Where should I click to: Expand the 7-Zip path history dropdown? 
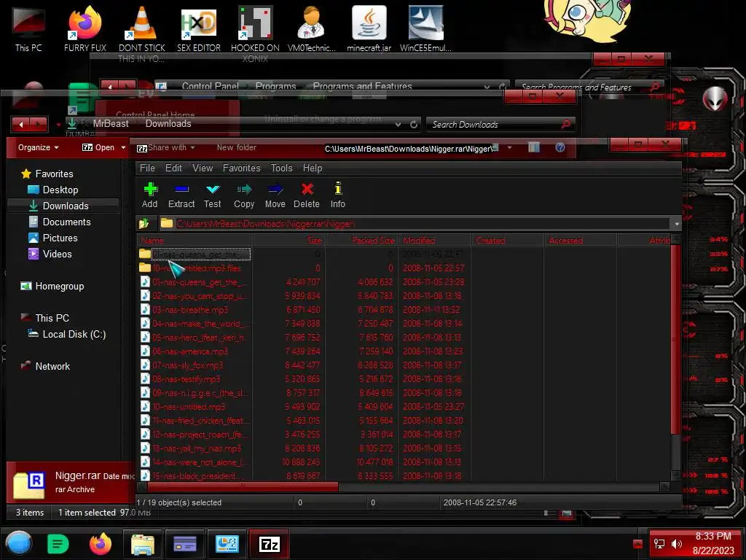click(x=676, y=223)
